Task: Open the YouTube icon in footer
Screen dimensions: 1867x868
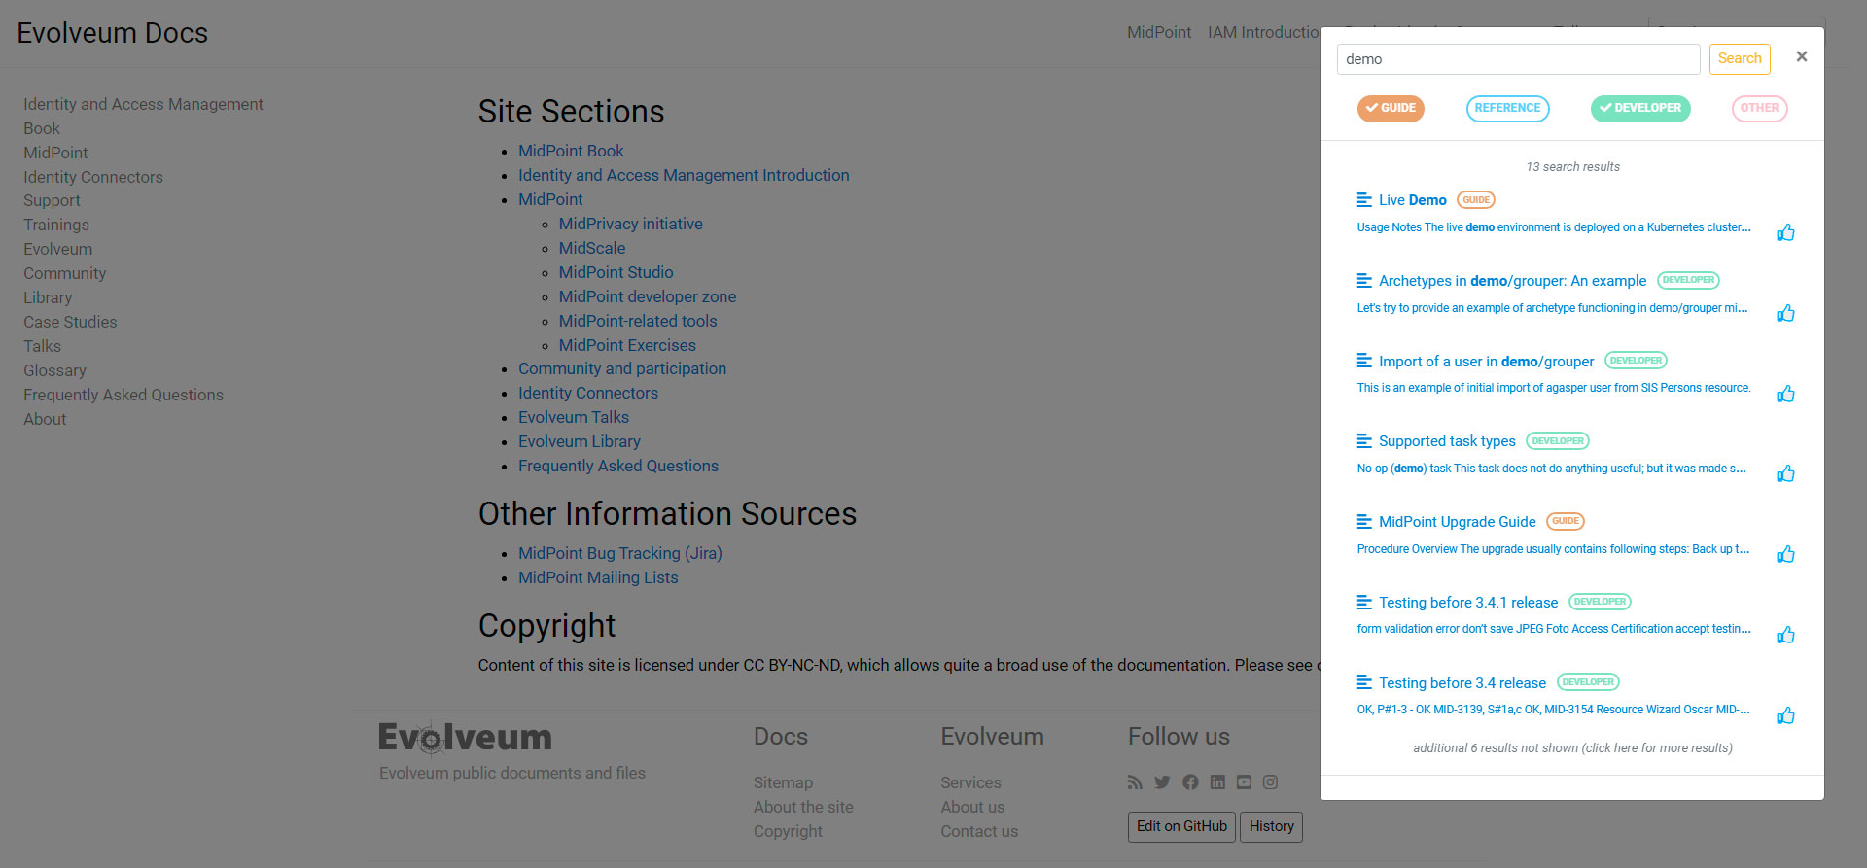Action: point(1244,781)
